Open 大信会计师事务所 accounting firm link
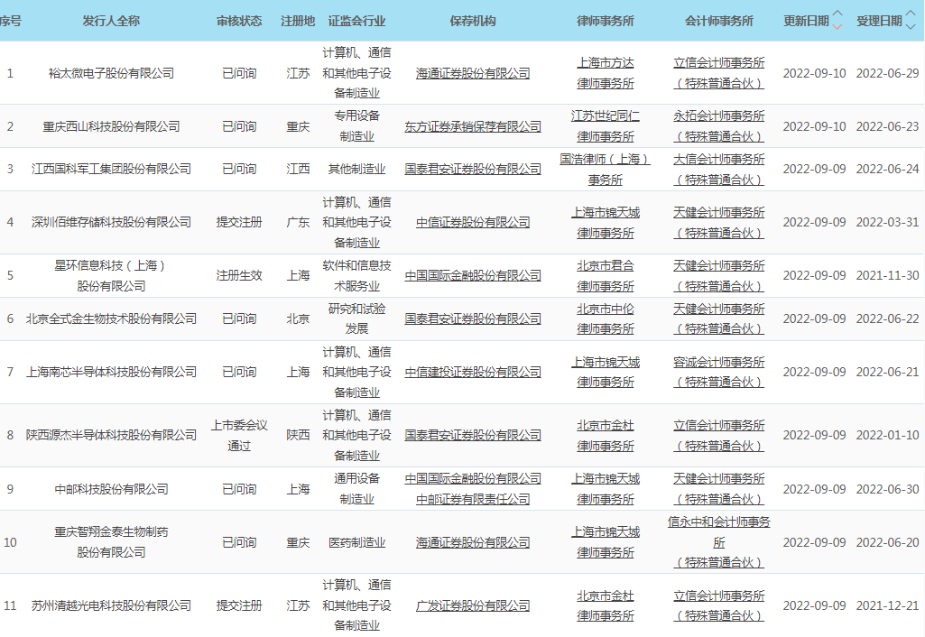The height and width of the screenshot is (637, 925). pyautogui.click(x=718, y=169)
